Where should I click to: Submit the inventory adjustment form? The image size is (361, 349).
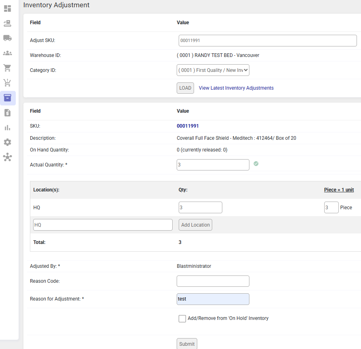click(x=187, y=344)
